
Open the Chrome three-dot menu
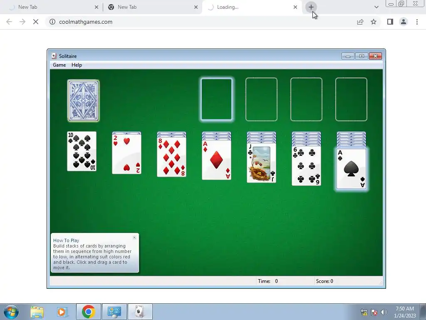tap(417, 22)
